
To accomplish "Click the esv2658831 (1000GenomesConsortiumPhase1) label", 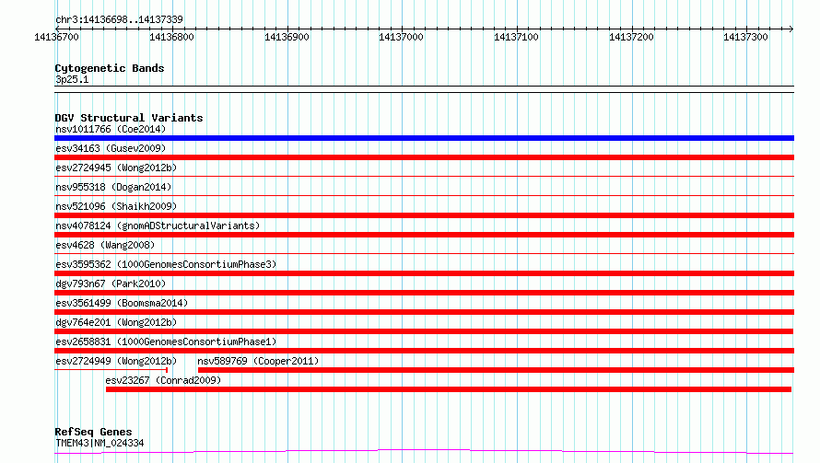I will click(166, 341).
